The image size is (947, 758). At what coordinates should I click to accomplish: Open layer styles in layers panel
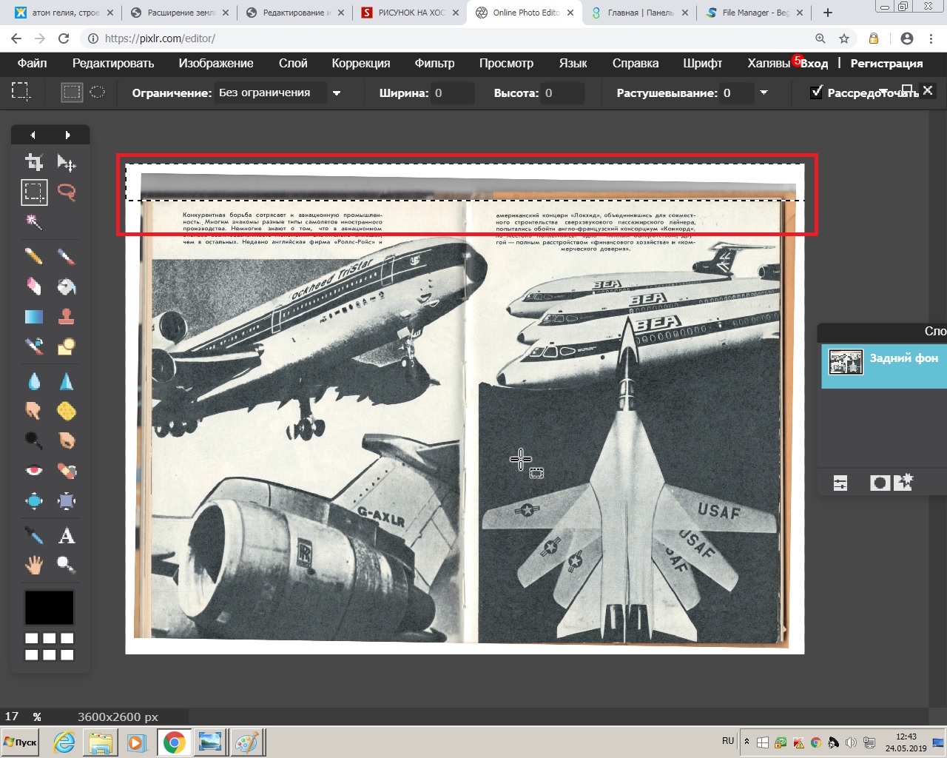(x=903, y=483)
